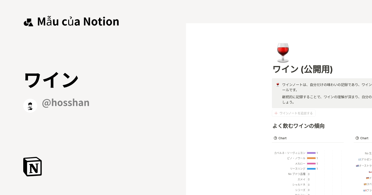The image size is (372, 195).
Task: Click the plus icon in the add-note button
Action: pyautogui.click(x=276, y=113)
